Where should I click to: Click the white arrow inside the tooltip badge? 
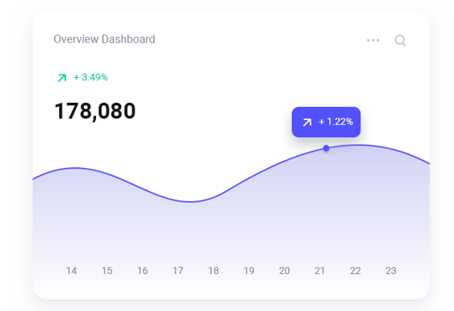(x=307, y=123)
